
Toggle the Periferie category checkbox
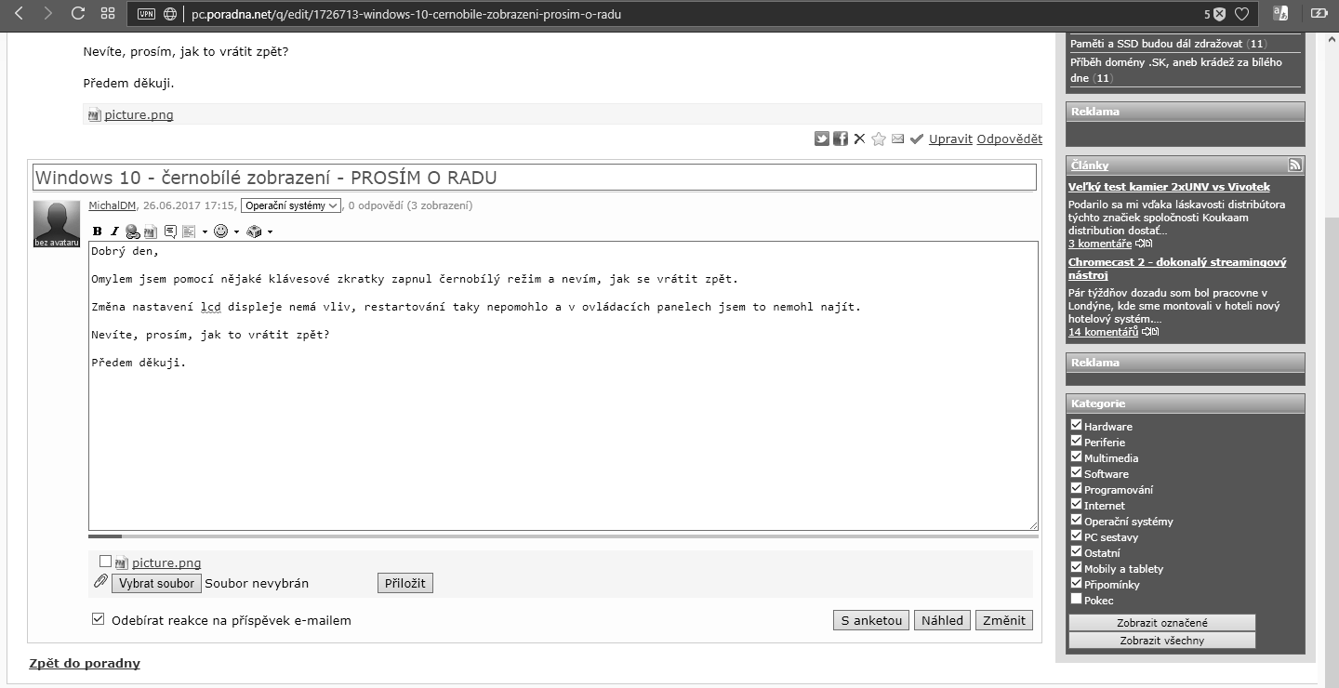(x=1077, y=441)
